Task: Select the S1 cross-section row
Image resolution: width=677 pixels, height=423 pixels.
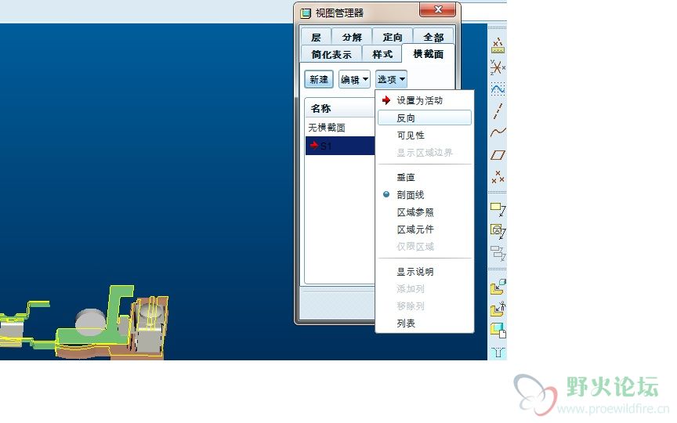Action: (340, 146)
